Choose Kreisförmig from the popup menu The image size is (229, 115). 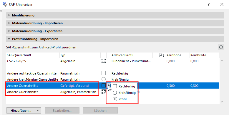pyautogui.click(x=124, y=93)
